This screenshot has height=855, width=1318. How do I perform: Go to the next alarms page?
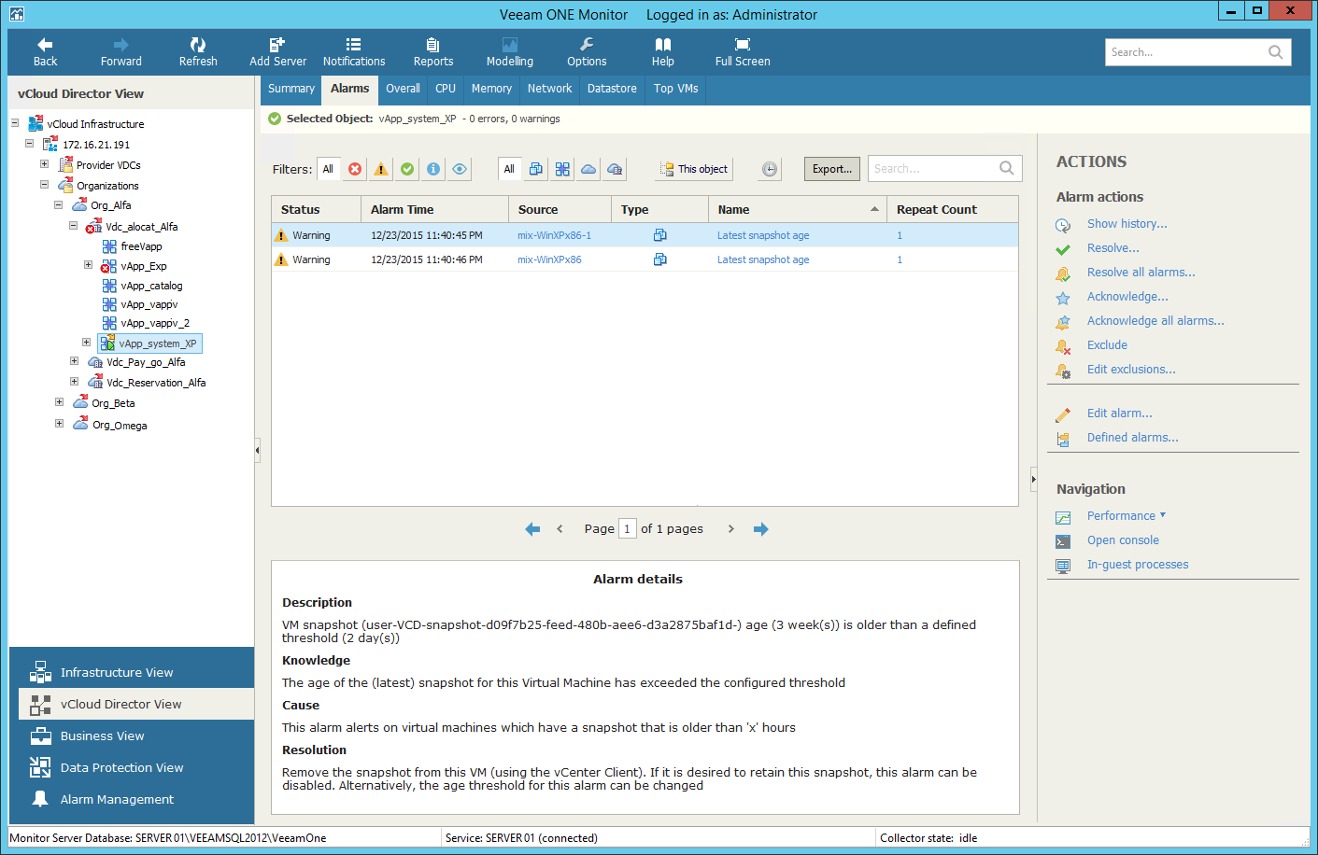(x=731, y=529)
